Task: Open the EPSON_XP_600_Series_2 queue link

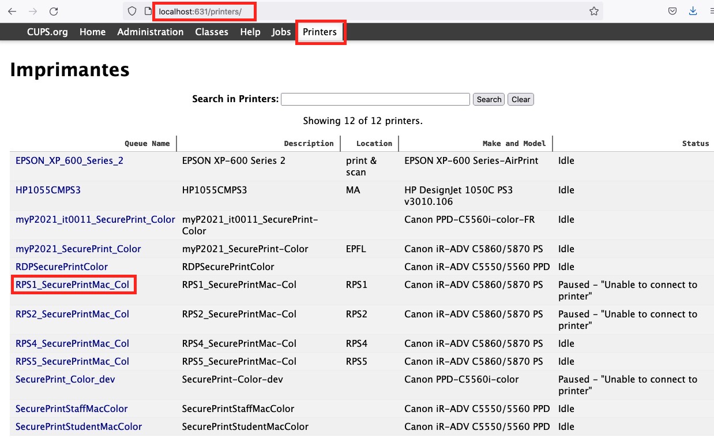Action: (x=69, y=161)
